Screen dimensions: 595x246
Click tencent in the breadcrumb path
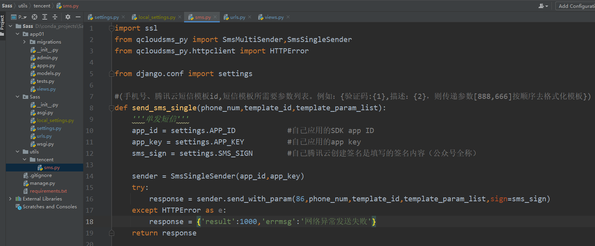(42, 6)
